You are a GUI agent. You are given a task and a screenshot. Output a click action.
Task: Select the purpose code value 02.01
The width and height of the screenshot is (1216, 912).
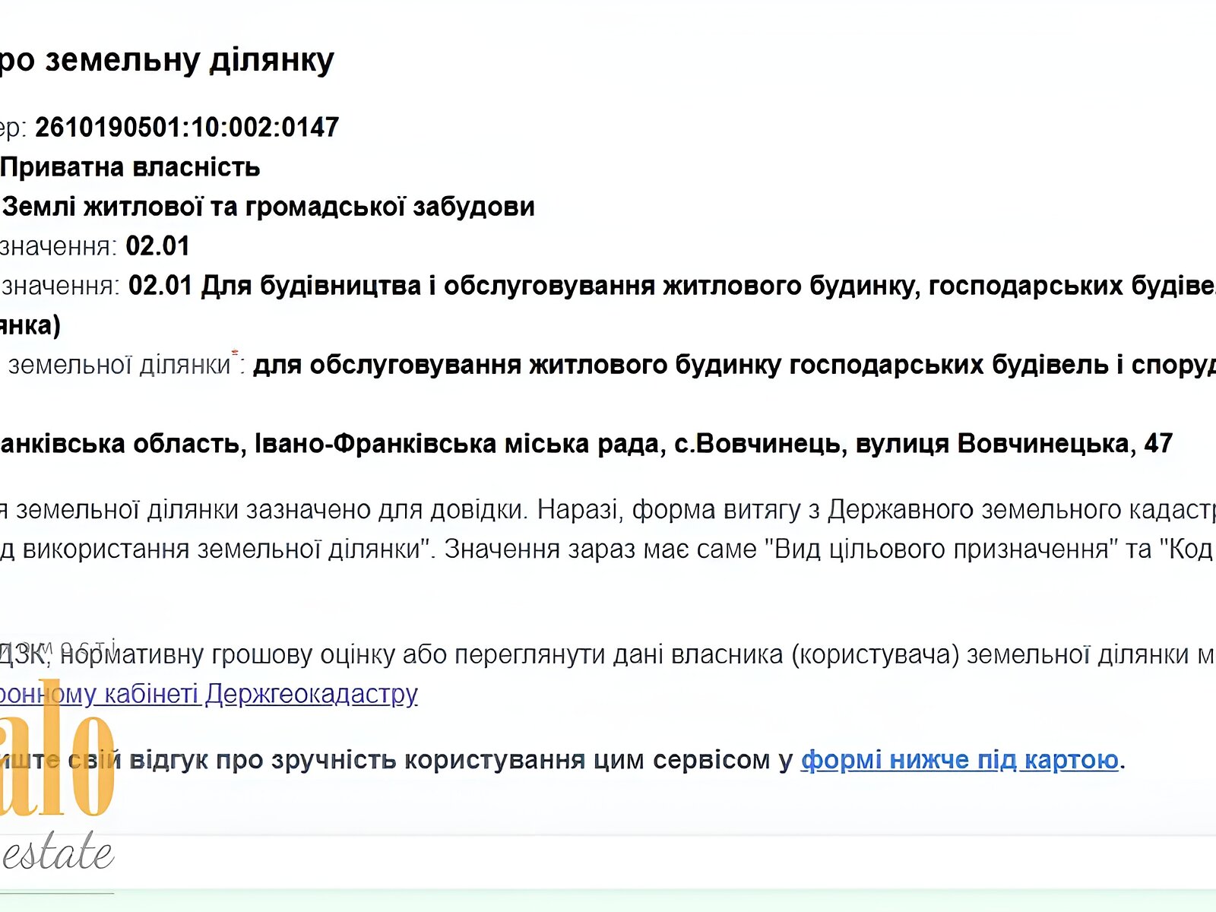click(x=158, y=246)
